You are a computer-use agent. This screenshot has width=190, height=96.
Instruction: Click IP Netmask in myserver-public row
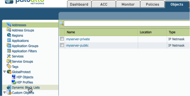[176, 45]
